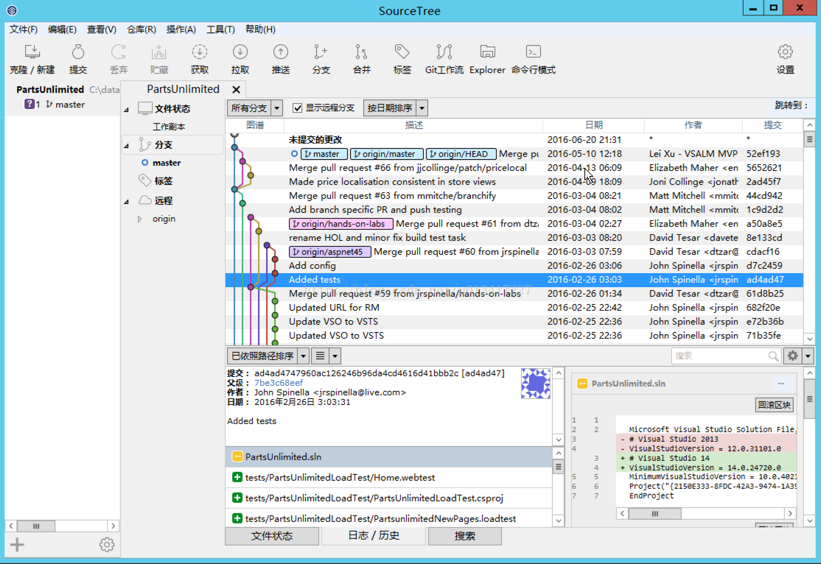The height and width of the screenshot is (564, 821).
Task: Select the Uncommitted changes (未提交的更改) row
Action: (x=514, y=140)
